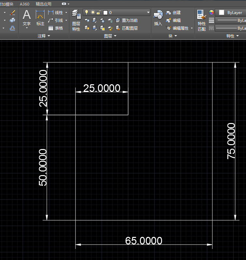Expand the 文字 text dropdown arrow

coord(27,28)
